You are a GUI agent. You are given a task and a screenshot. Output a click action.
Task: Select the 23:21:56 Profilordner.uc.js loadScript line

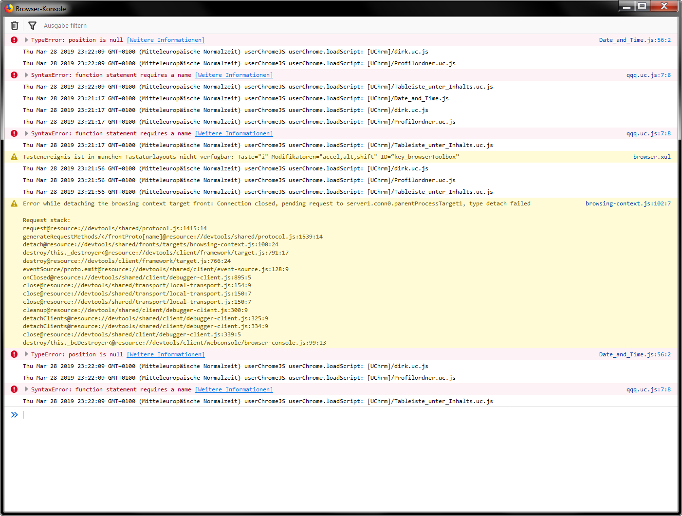coord(239,180)
